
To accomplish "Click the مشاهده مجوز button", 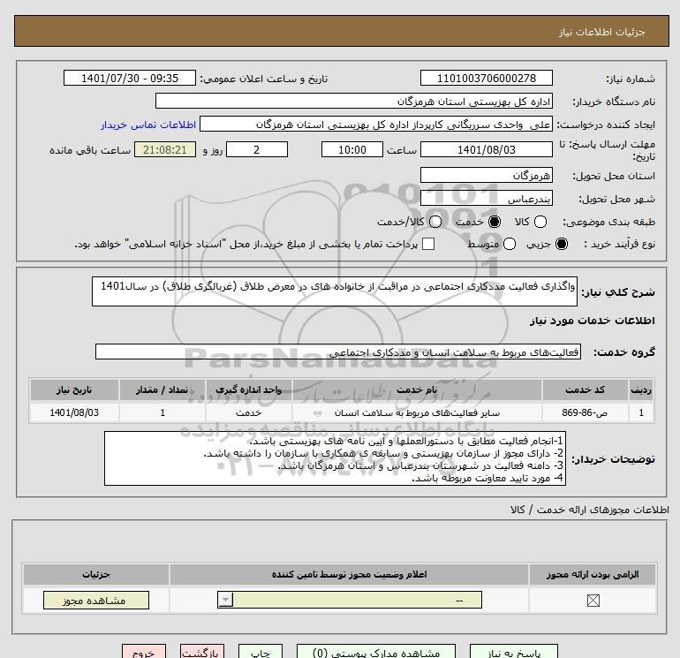I will pos(96,601).
